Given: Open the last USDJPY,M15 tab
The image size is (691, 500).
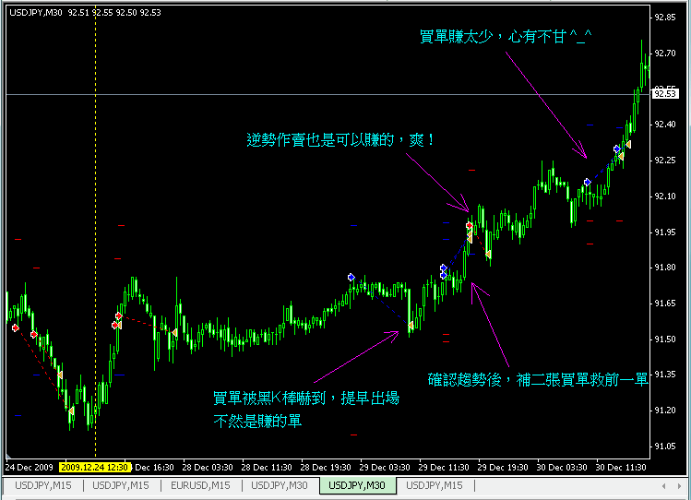Looking at the screenshot, I should coord(435,485).
